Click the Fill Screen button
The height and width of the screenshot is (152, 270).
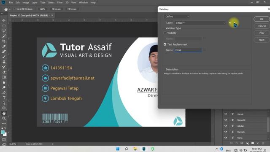72,9
